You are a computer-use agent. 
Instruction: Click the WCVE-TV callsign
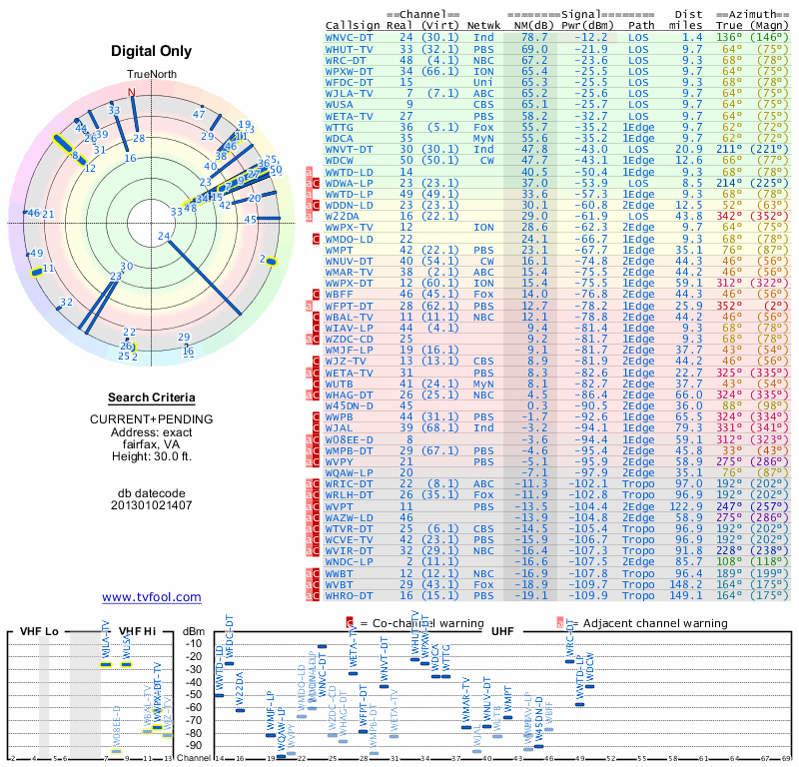[x=349, y=540]
